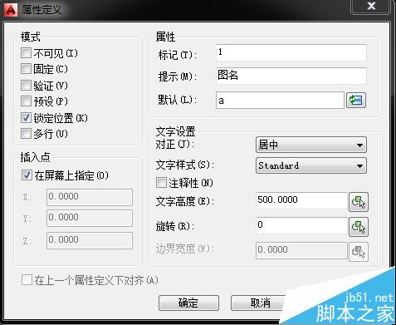Toggle the 注释性(N) checkbox
The width and height of the screenshot is (396, 325).
pos(161,183)
